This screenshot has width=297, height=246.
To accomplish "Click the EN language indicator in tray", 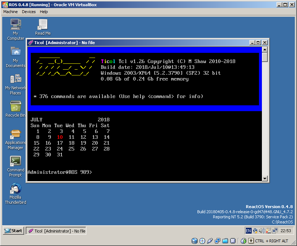I will 248,231.
